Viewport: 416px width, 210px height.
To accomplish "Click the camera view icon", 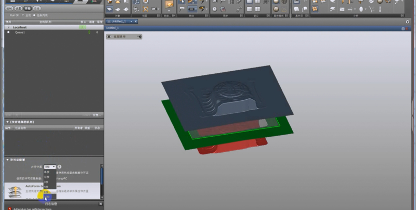I will click(x=154, y=9).
